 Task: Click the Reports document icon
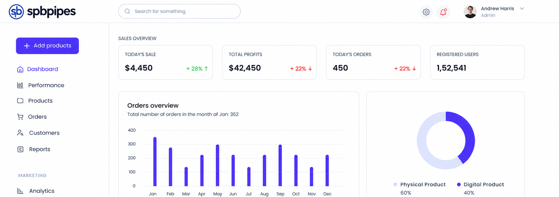[20, 149]
